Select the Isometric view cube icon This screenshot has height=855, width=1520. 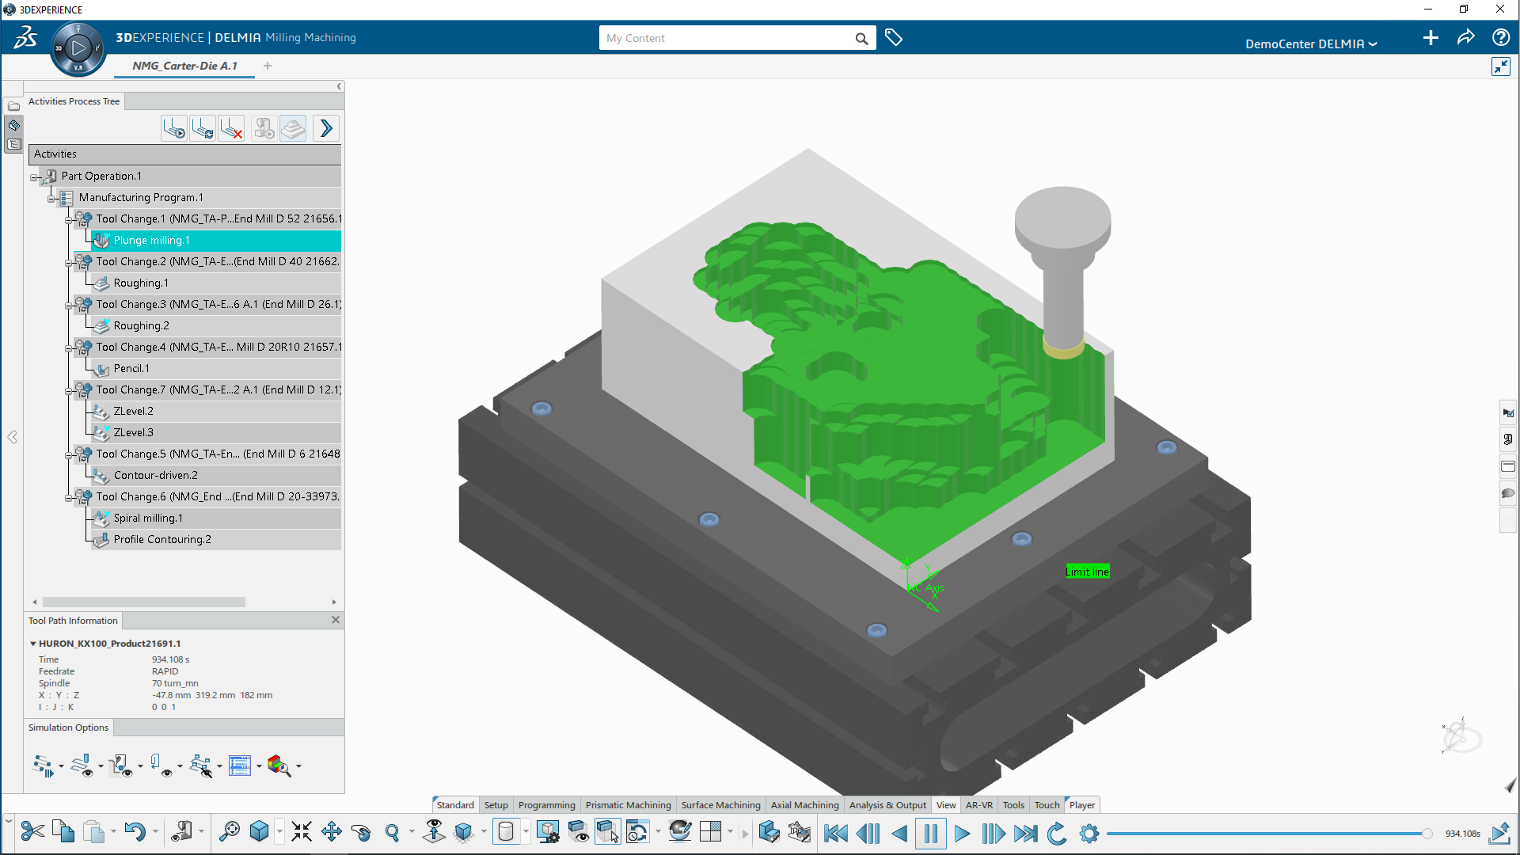(260, 832)
